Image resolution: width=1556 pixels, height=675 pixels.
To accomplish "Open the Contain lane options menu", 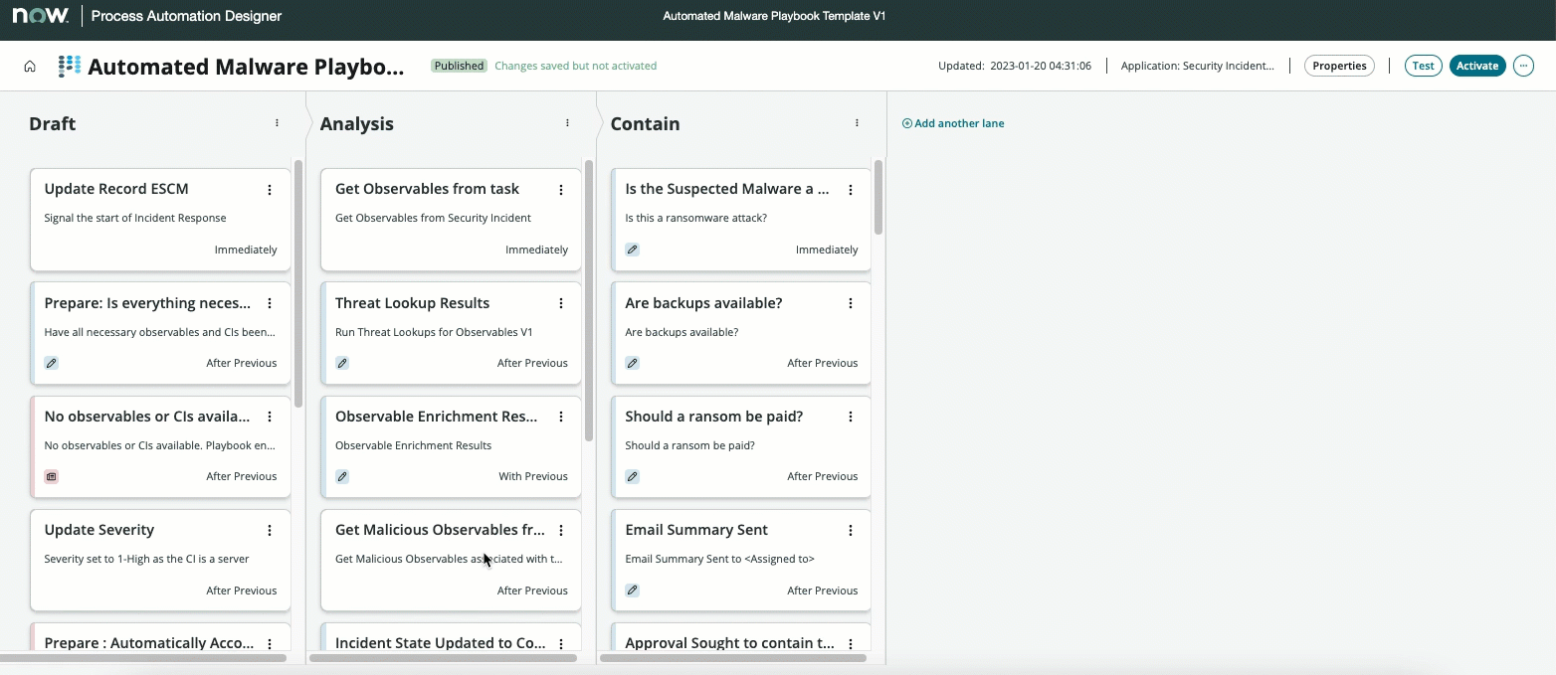I will [857, 123].
